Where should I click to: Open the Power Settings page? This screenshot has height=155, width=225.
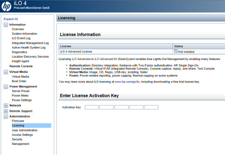pyautogui.click(x=22, y=100)
